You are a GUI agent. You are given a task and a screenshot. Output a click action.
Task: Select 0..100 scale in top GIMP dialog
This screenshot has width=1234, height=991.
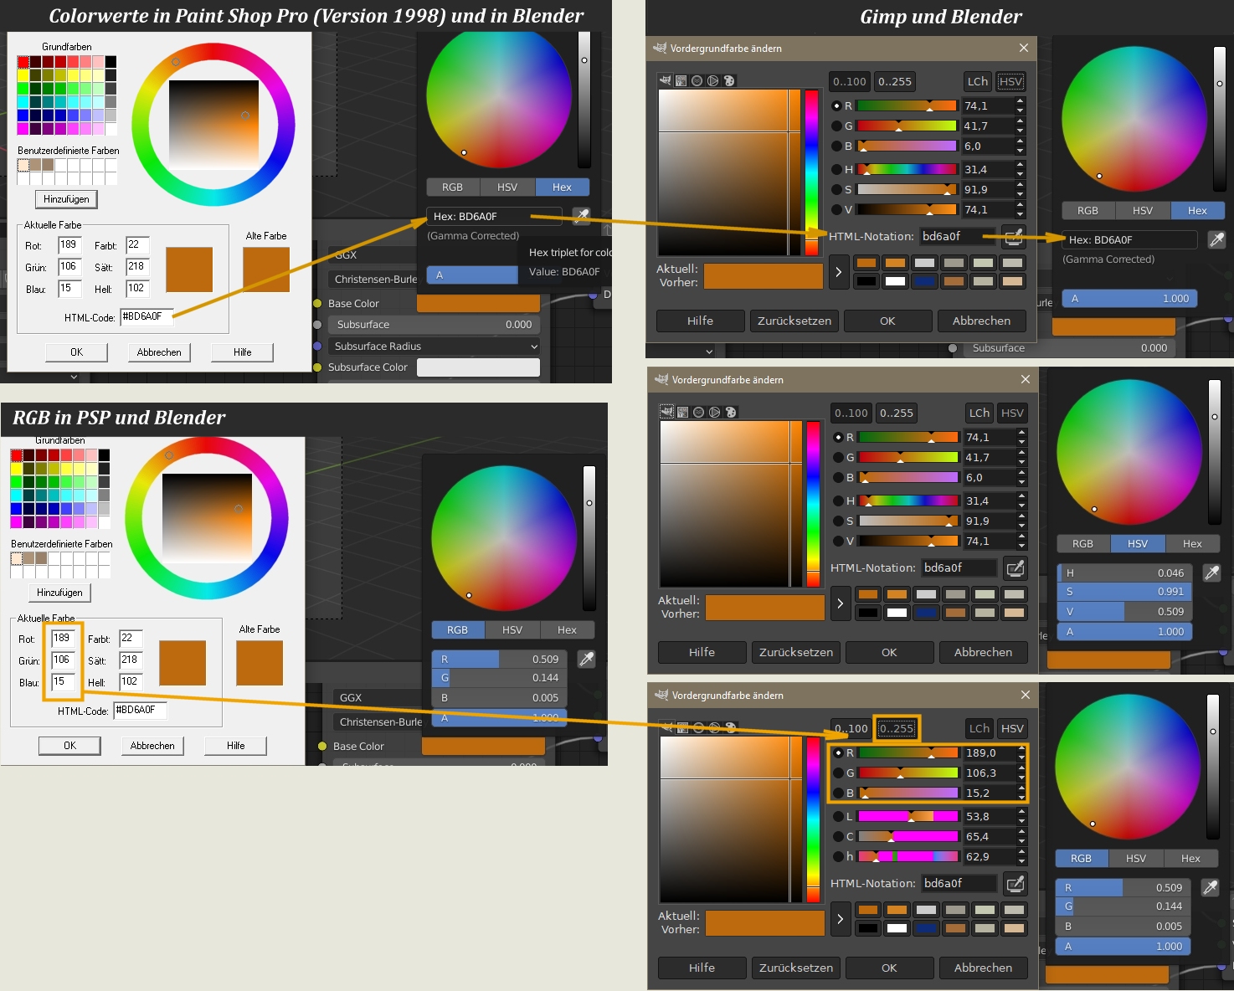(x=850, y=81)
